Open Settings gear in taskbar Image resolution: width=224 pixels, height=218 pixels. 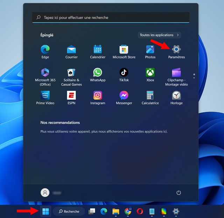coord(176,211)
